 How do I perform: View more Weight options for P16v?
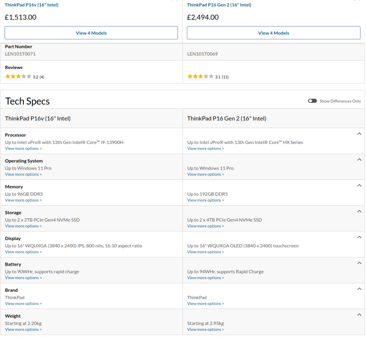(23, 330)
